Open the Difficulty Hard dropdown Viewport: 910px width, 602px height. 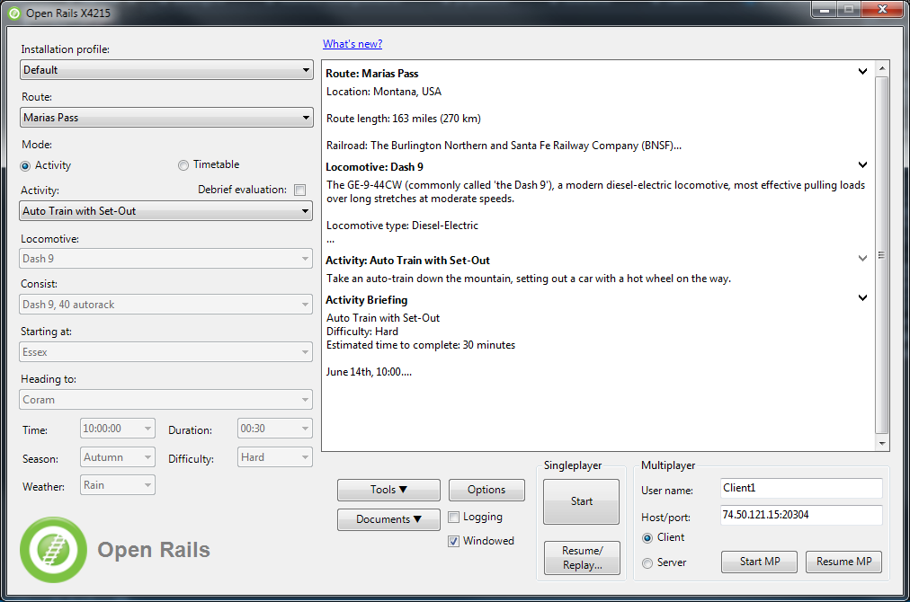(274, 457)
